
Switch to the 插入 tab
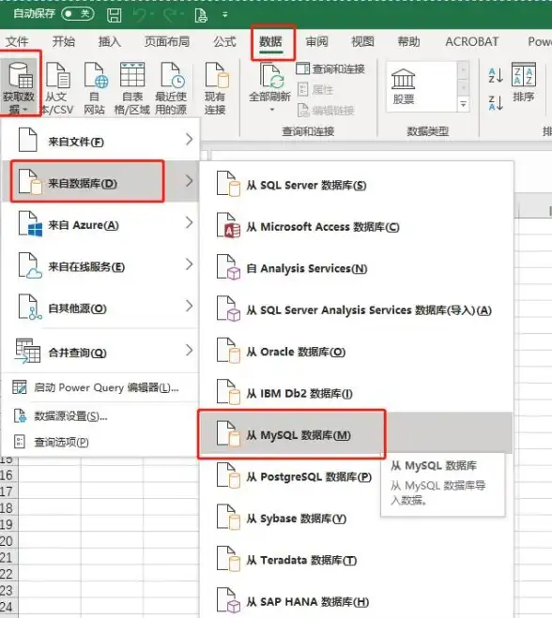tap(109, 41)
